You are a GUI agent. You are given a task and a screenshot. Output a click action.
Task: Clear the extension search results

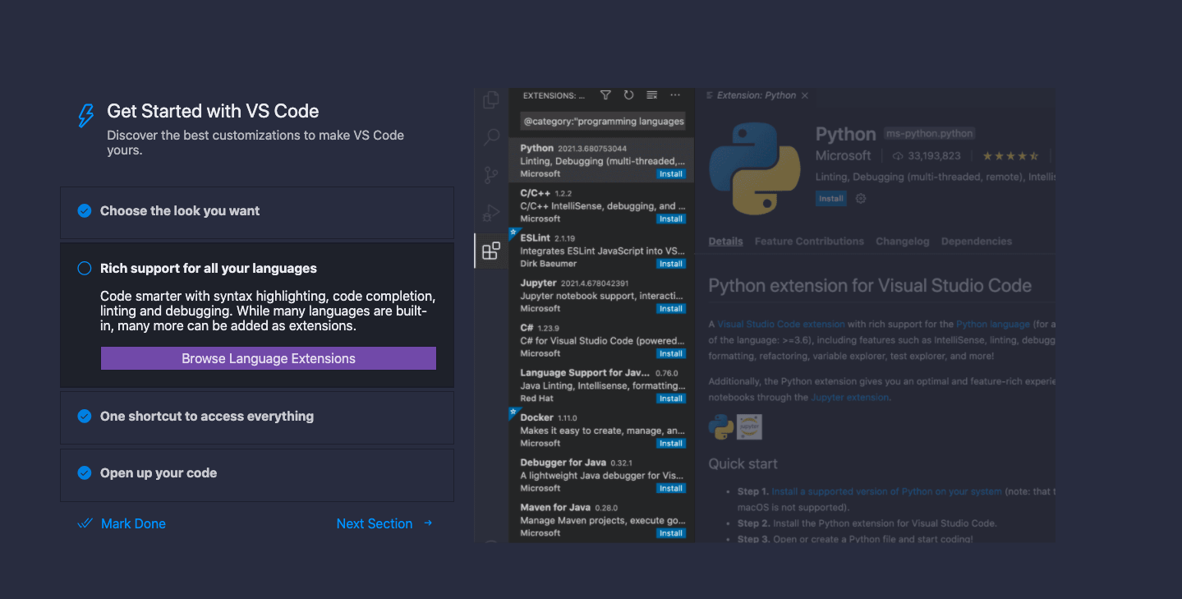pos(651,94)
